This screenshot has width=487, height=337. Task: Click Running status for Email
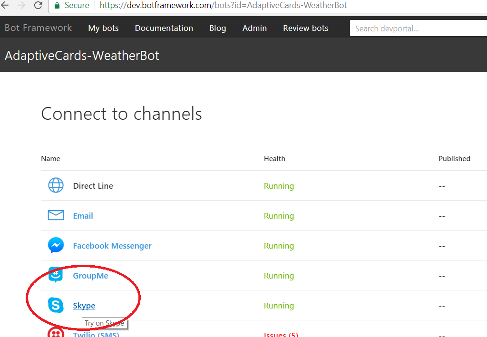(x=279, y=216)
